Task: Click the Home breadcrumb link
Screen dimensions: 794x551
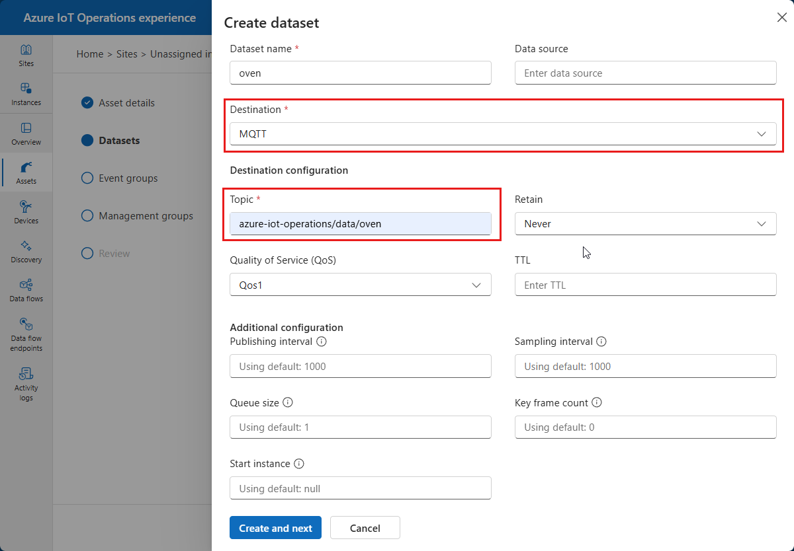Action: click(x=90, y=54)
